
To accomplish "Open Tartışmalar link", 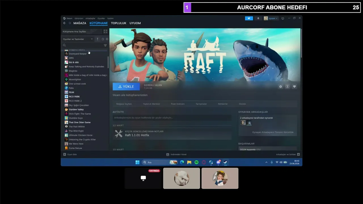I will (x=201, y=104).
